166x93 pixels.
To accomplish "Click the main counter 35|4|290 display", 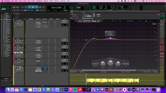I will pyautogui.click(x=56, y=7).
